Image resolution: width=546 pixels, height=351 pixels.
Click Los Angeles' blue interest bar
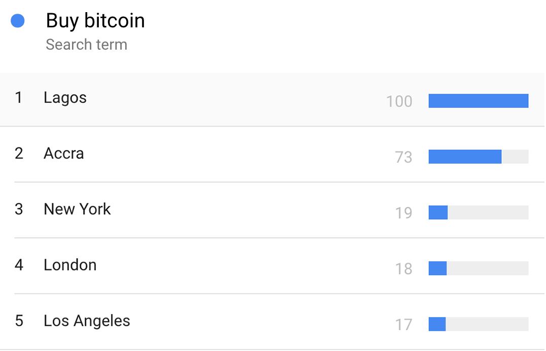(437, 324)
